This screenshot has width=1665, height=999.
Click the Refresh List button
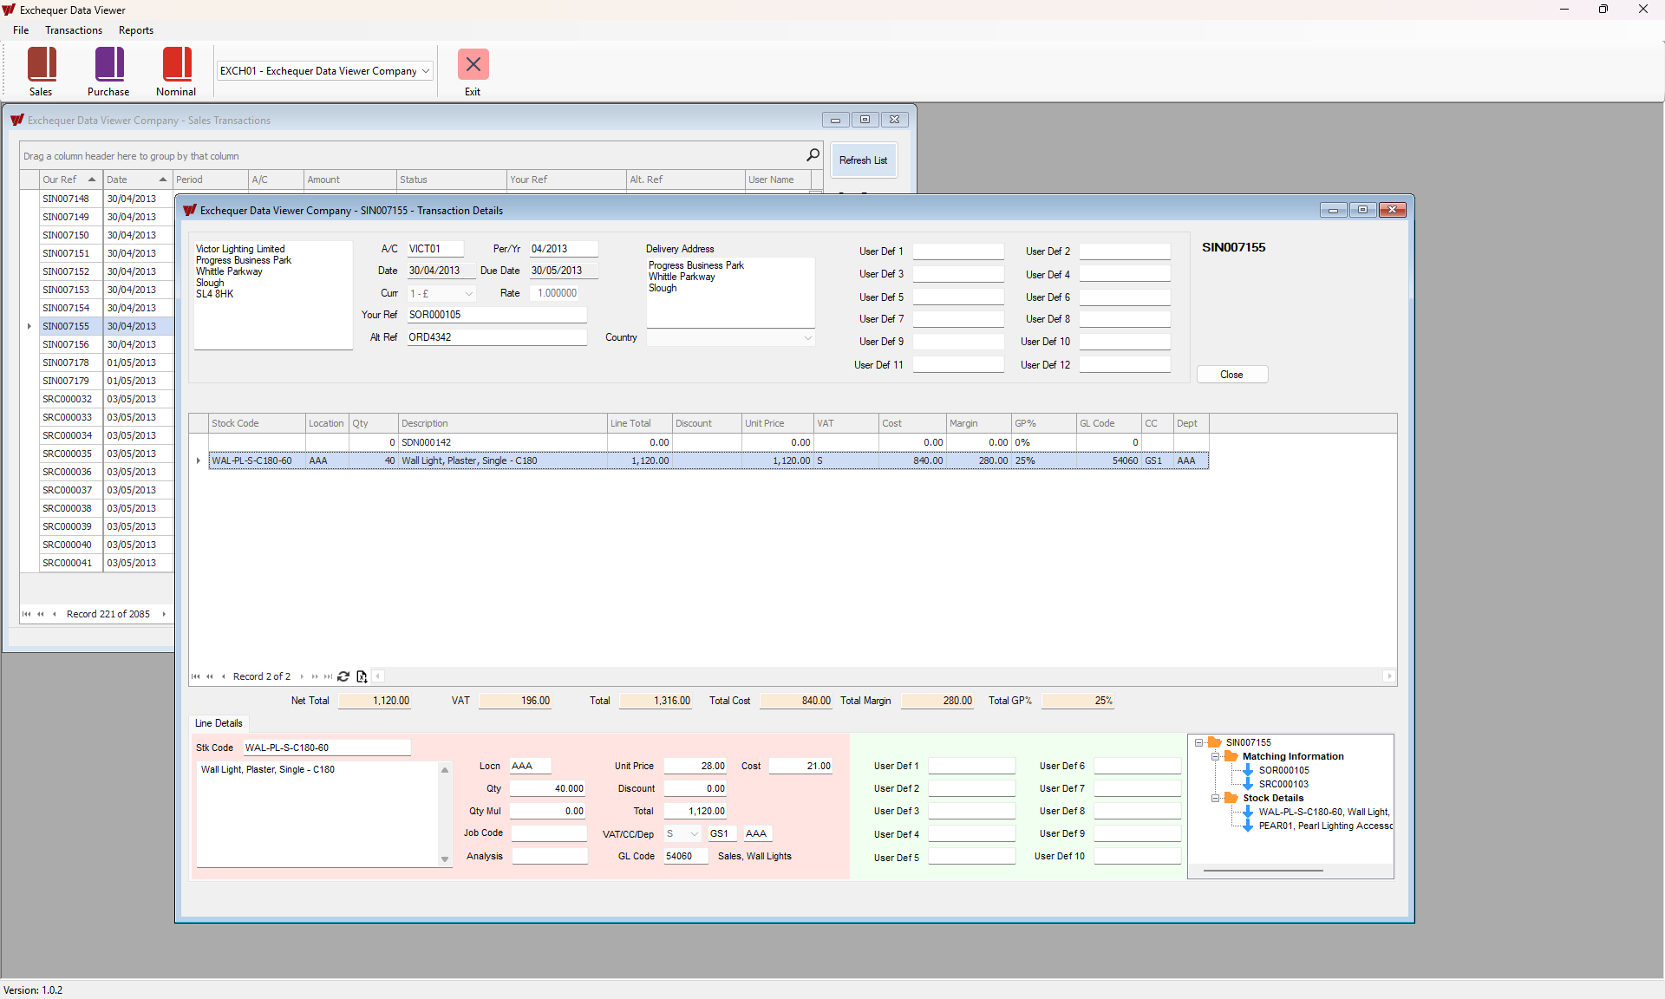click(864, 160)
